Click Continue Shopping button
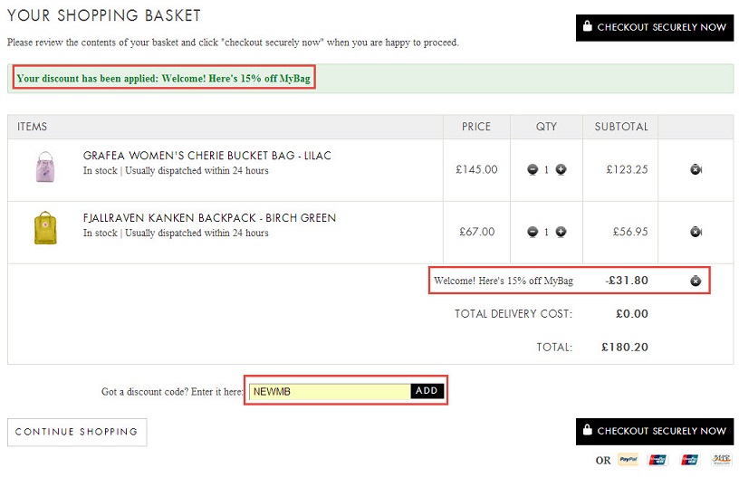 (77, 432)
